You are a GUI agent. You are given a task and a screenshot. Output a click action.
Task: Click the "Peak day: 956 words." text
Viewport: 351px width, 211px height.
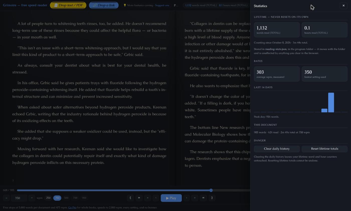pyautogui.click(x=267, y=117)
